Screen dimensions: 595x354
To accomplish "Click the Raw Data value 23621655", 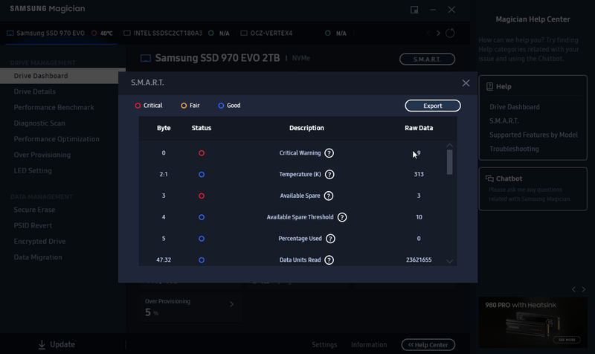I will [x=419, y=260].
